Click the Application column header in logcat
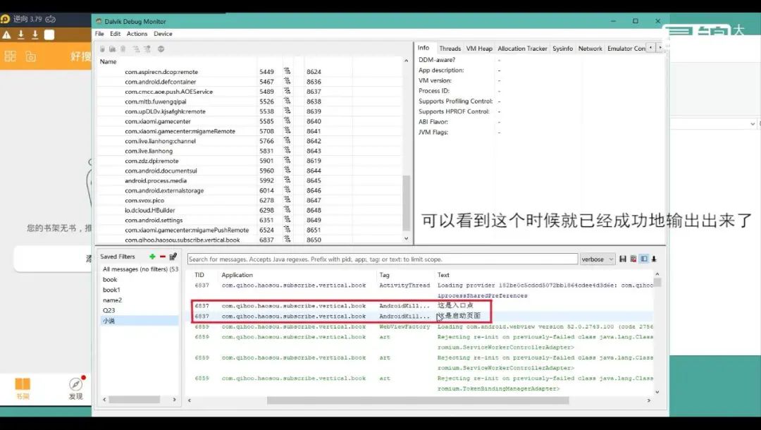Viewport: 761px width, 430px height. pyautogui.click(x=237, y=275)
